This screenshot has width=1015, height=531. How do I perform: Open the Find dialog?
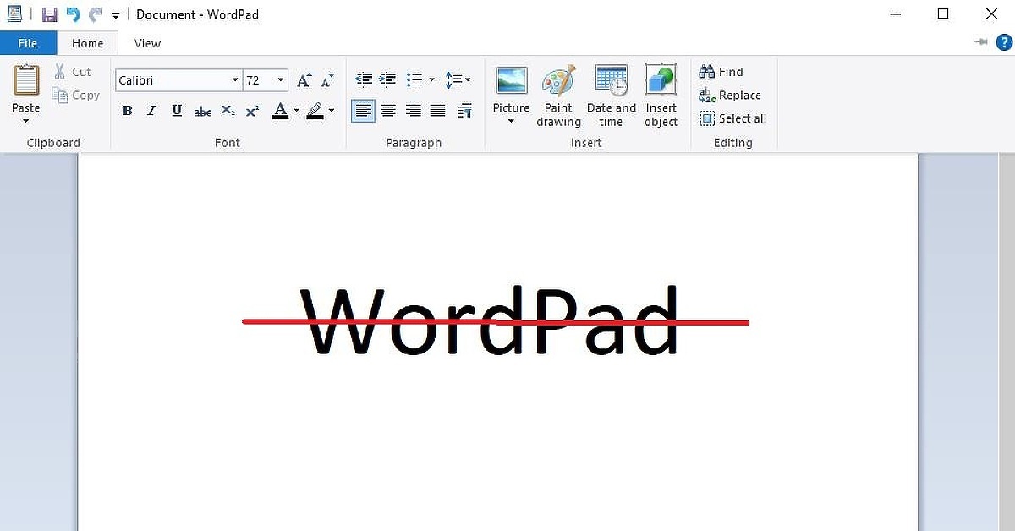(721, 72)
